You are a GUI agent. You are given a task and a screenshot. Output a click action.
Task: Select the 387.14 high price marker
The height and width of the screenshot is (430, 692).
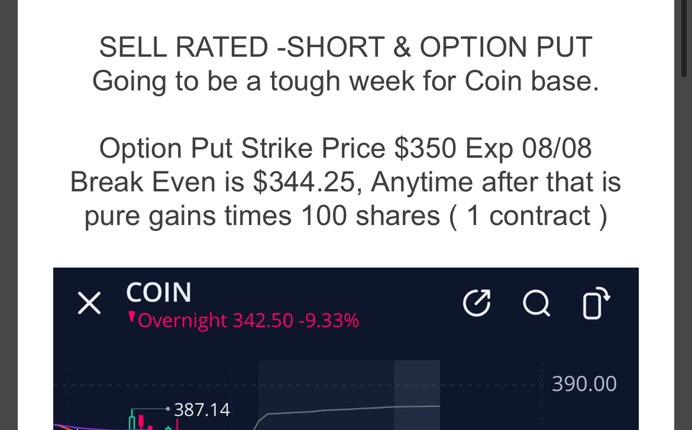tap(202, 410)
